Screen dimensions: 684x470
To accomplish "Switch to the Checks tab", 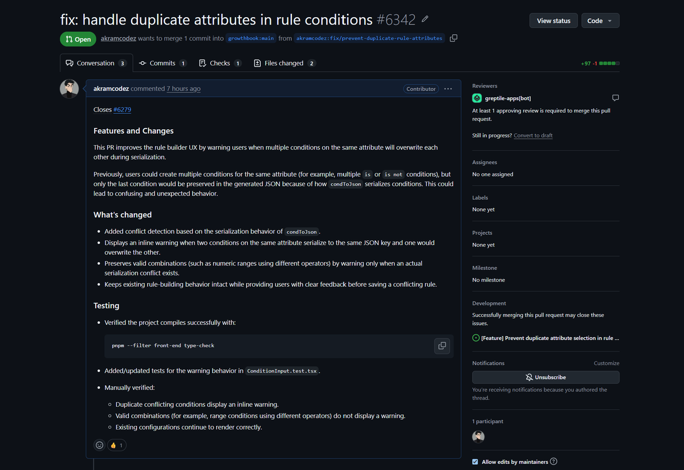I will point(220,63).
